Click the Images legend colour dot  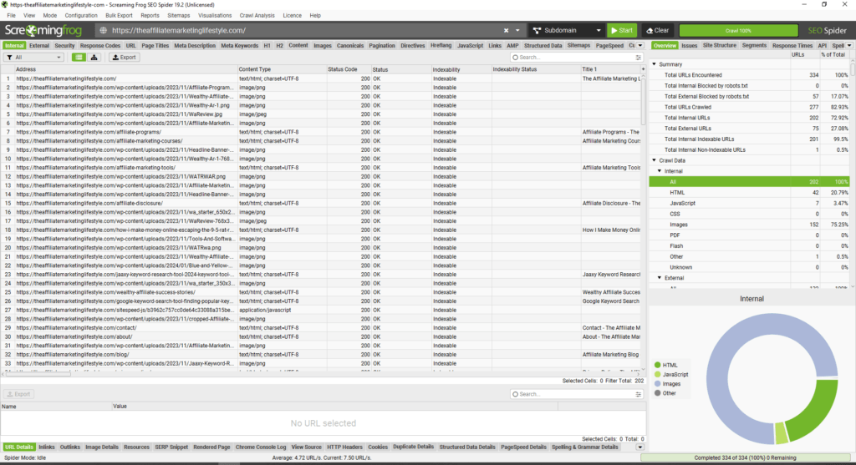point(657,384)
